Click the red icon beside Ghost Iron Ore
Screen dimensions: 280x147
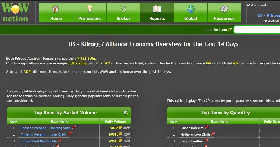[x=207, y=127]
